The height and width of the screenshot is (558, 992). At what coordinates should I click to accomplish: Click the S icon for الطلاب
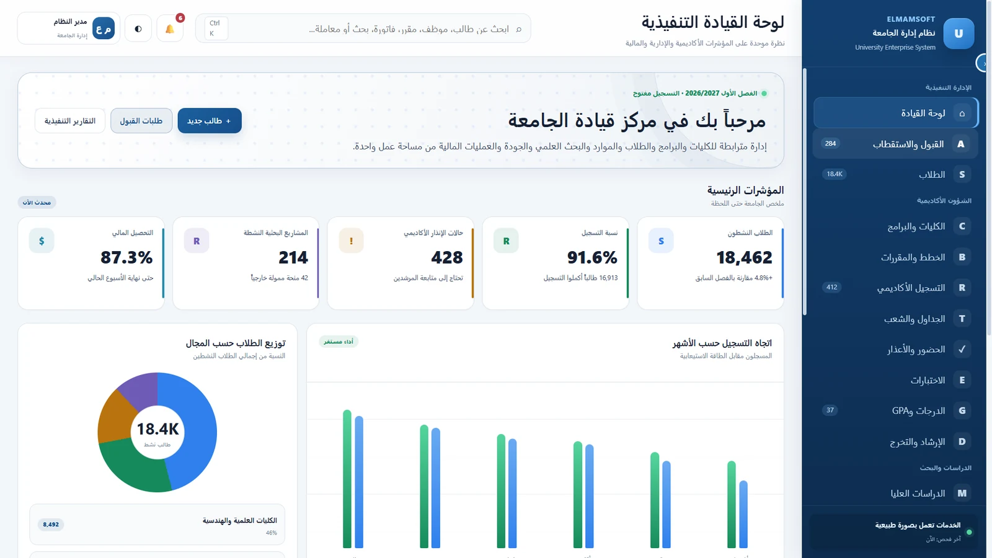[962, 174]
